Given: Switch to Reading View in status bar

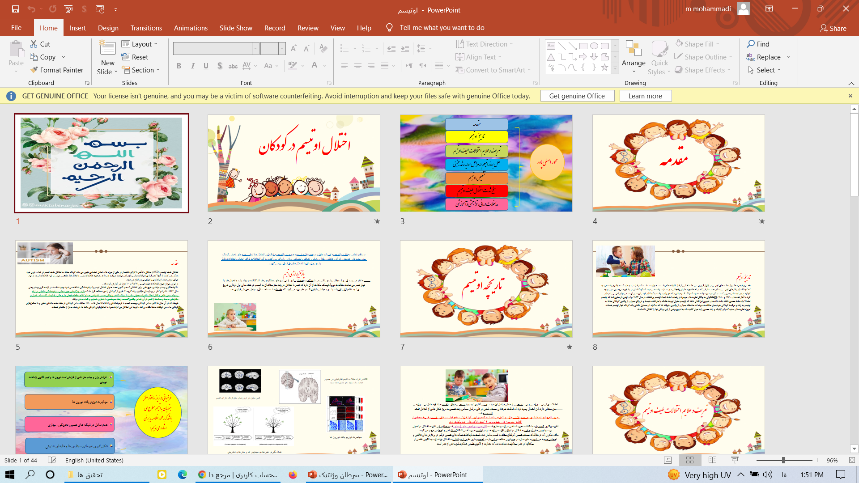Looking at the screenshot, I should pyautogui.click(x=712, y=460).
